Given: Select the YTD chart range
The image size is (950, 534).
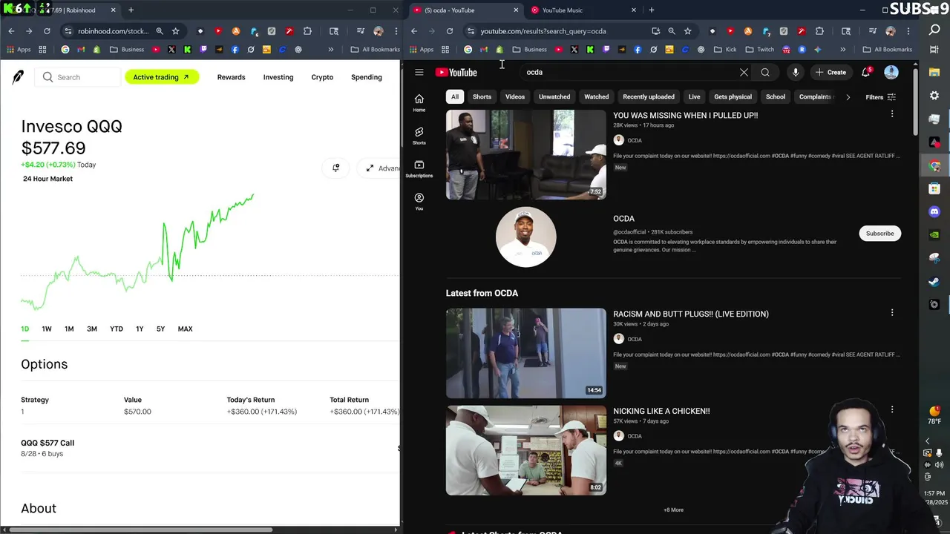Looking at the screenshot, I should point(117,329).
